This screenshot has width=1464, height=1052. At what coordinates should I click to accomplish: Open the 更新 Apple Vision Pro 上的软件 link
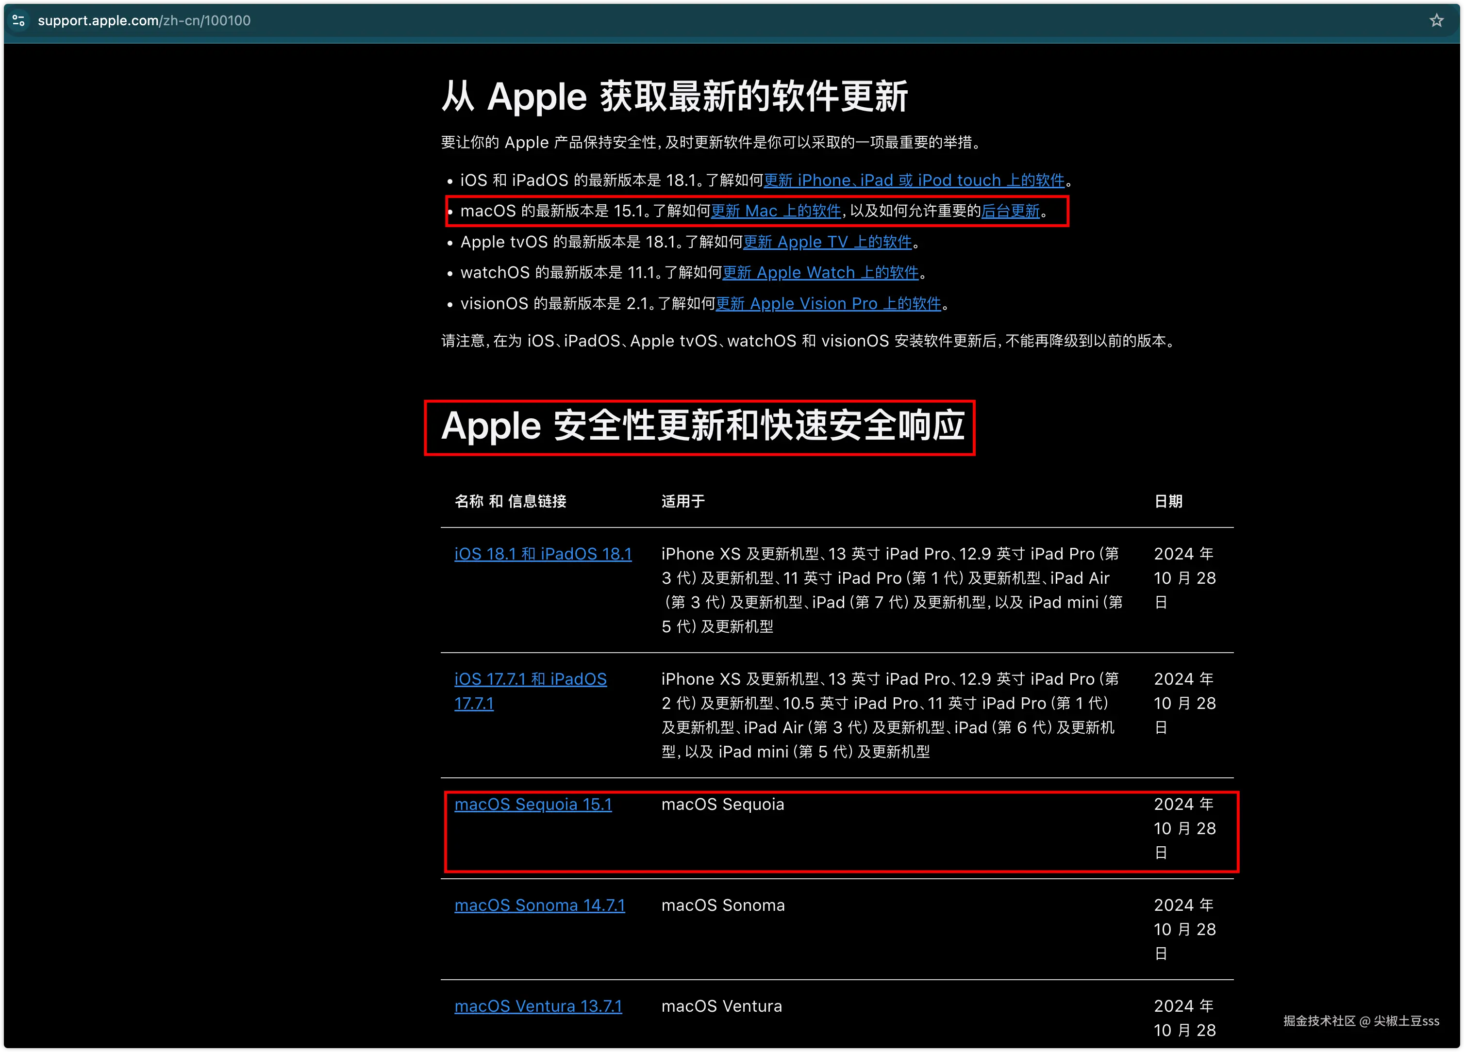(828, 303)
